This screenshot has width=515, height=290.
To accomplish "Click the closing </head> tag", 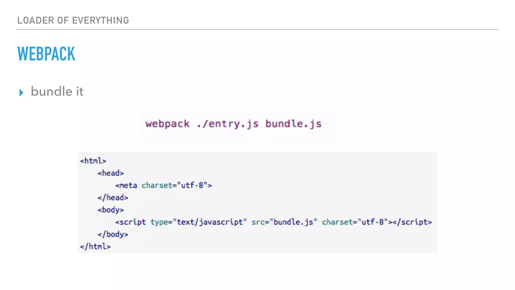I will click(113, 198).
